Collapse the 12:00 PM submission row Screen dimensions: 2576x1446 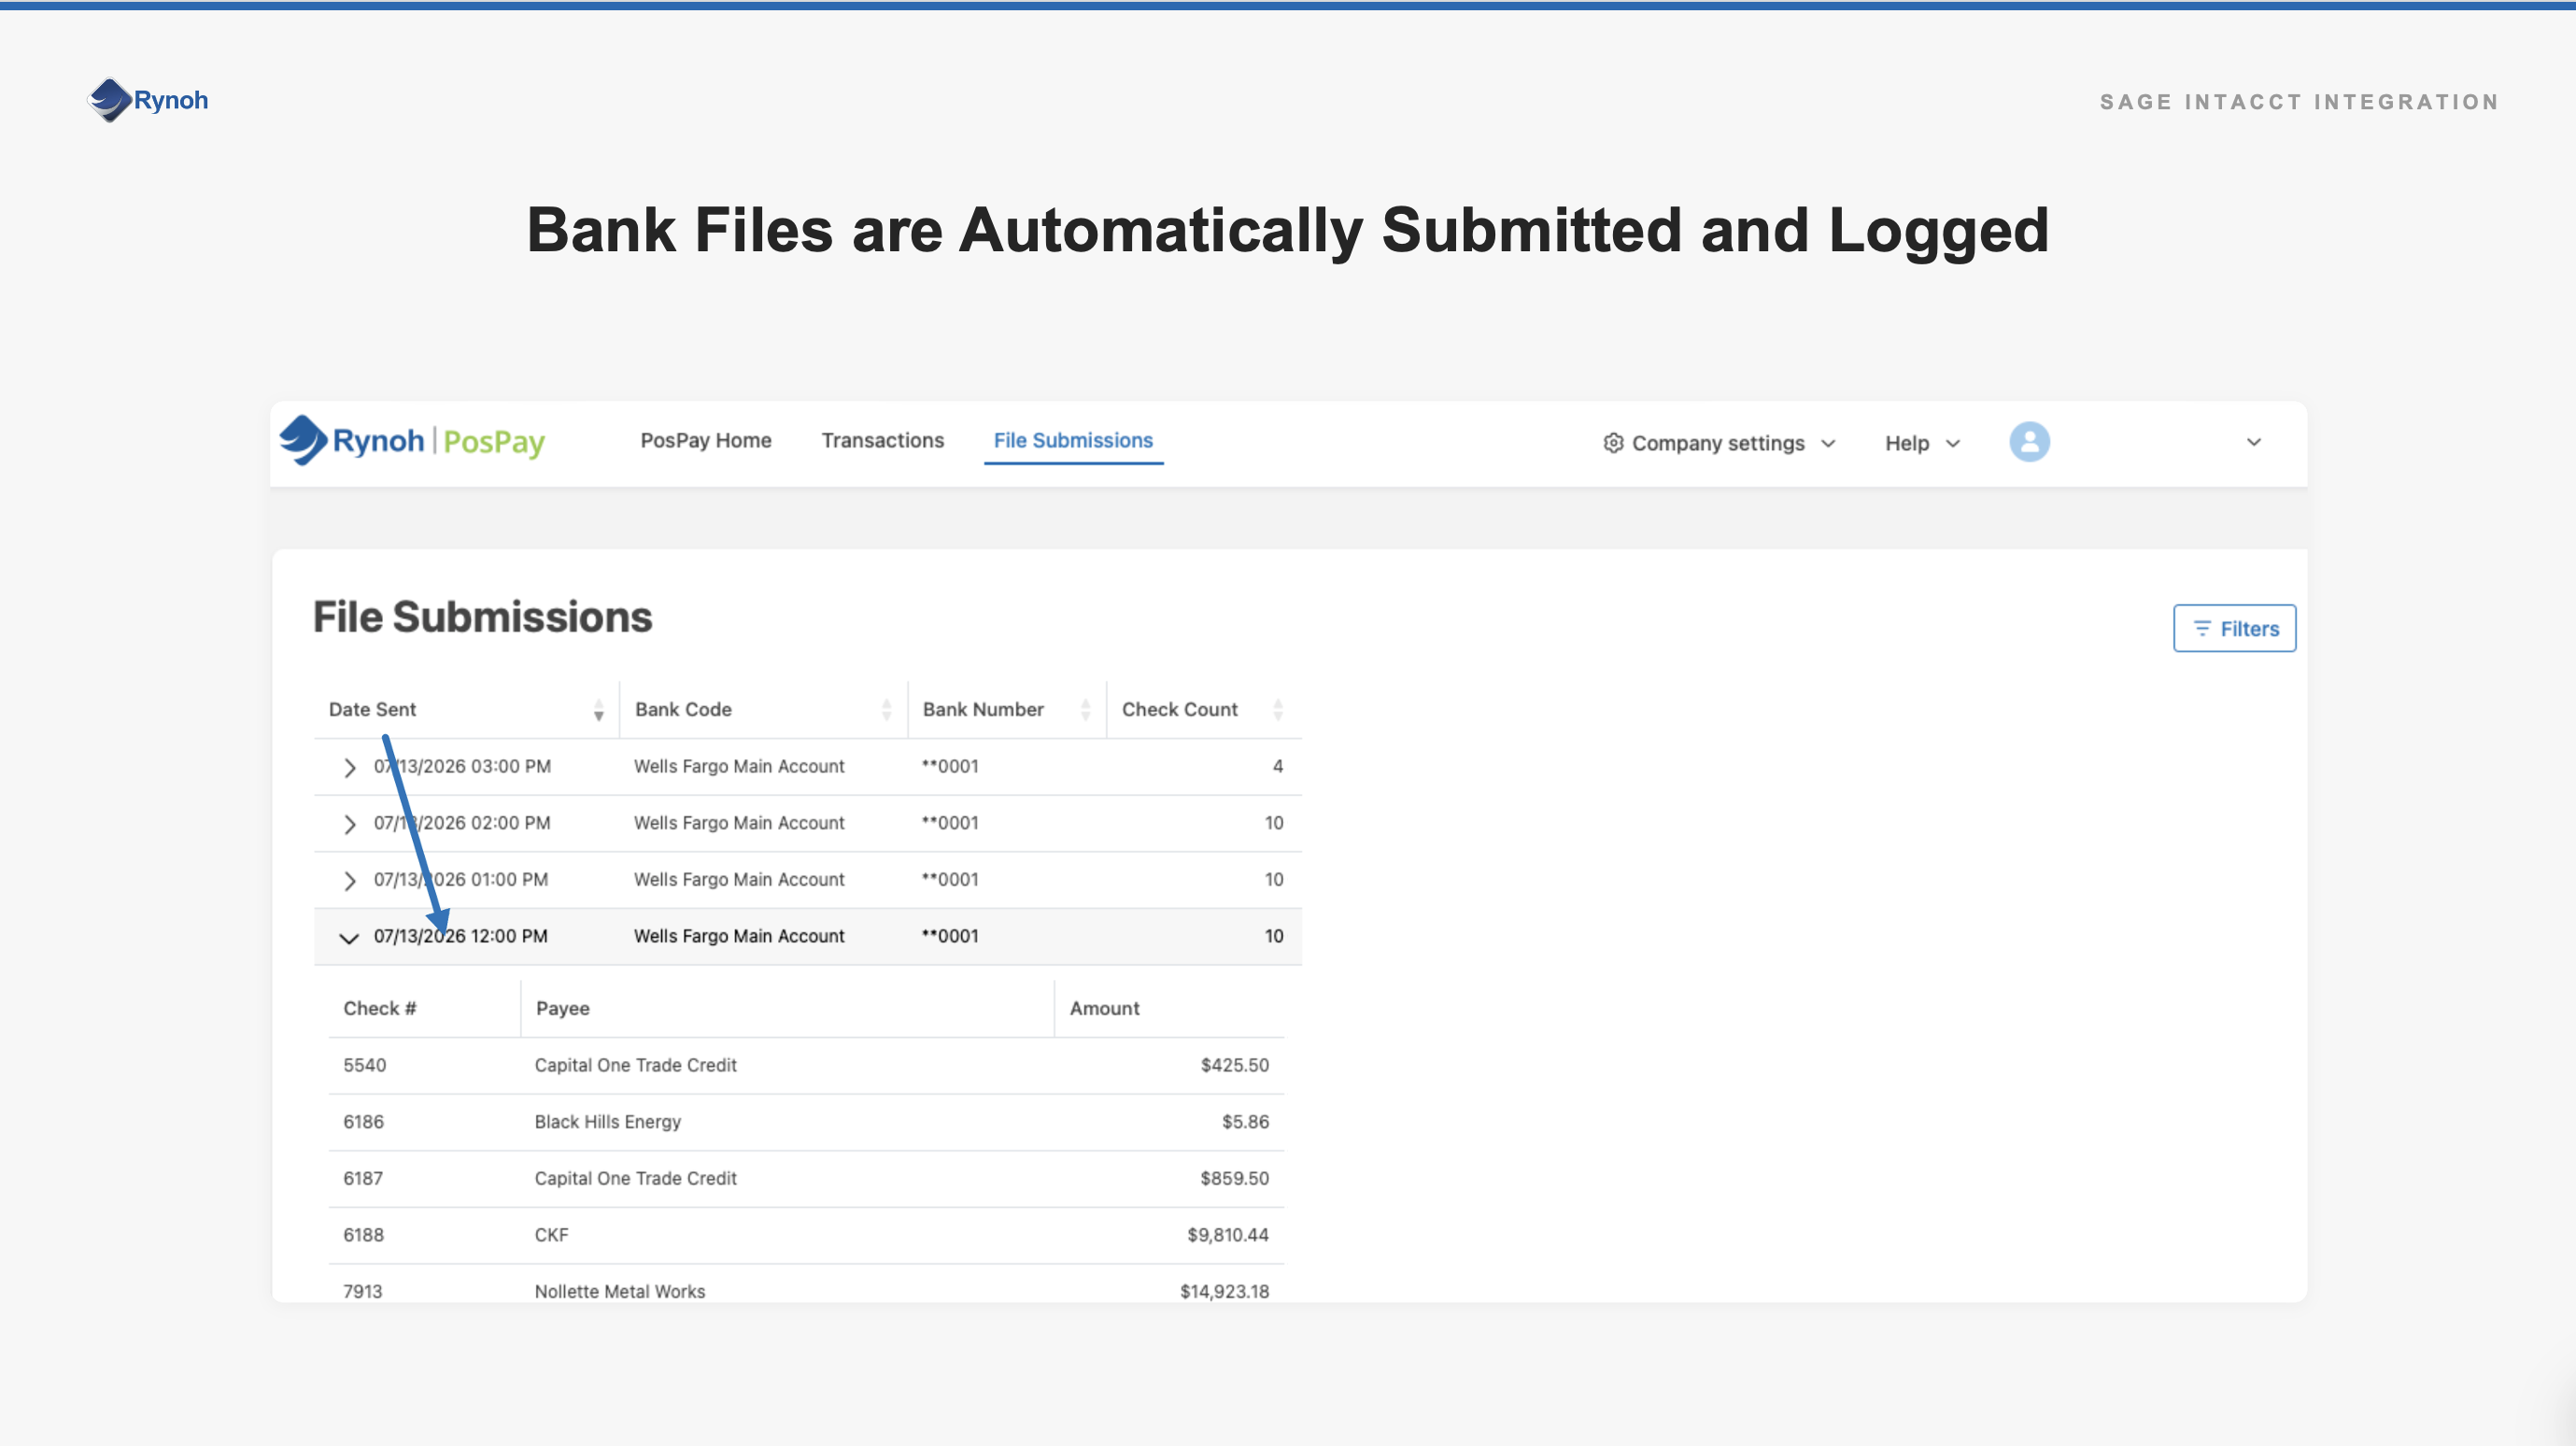(348, 938)
